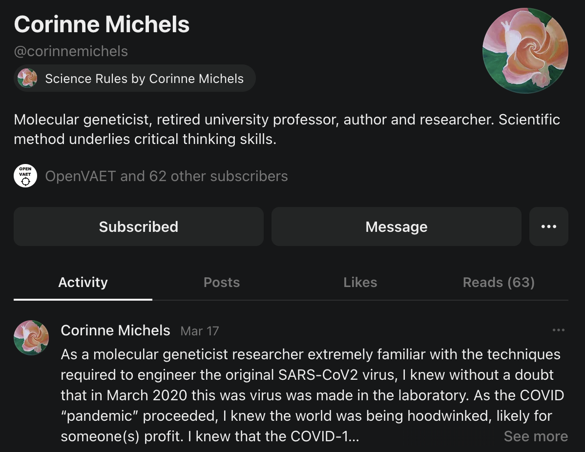View OpenVAET and 62 other subscribers
The image size is (585, 452).
pos(166,176)
